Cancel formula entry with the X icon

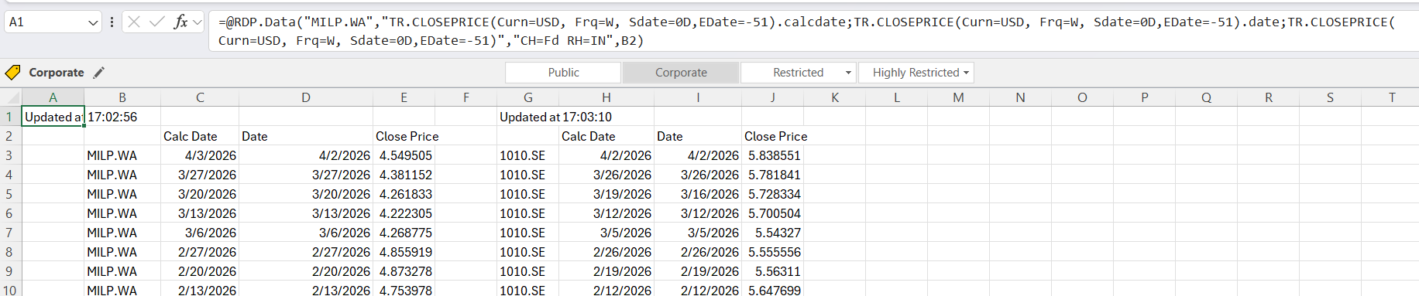[134, 22]
